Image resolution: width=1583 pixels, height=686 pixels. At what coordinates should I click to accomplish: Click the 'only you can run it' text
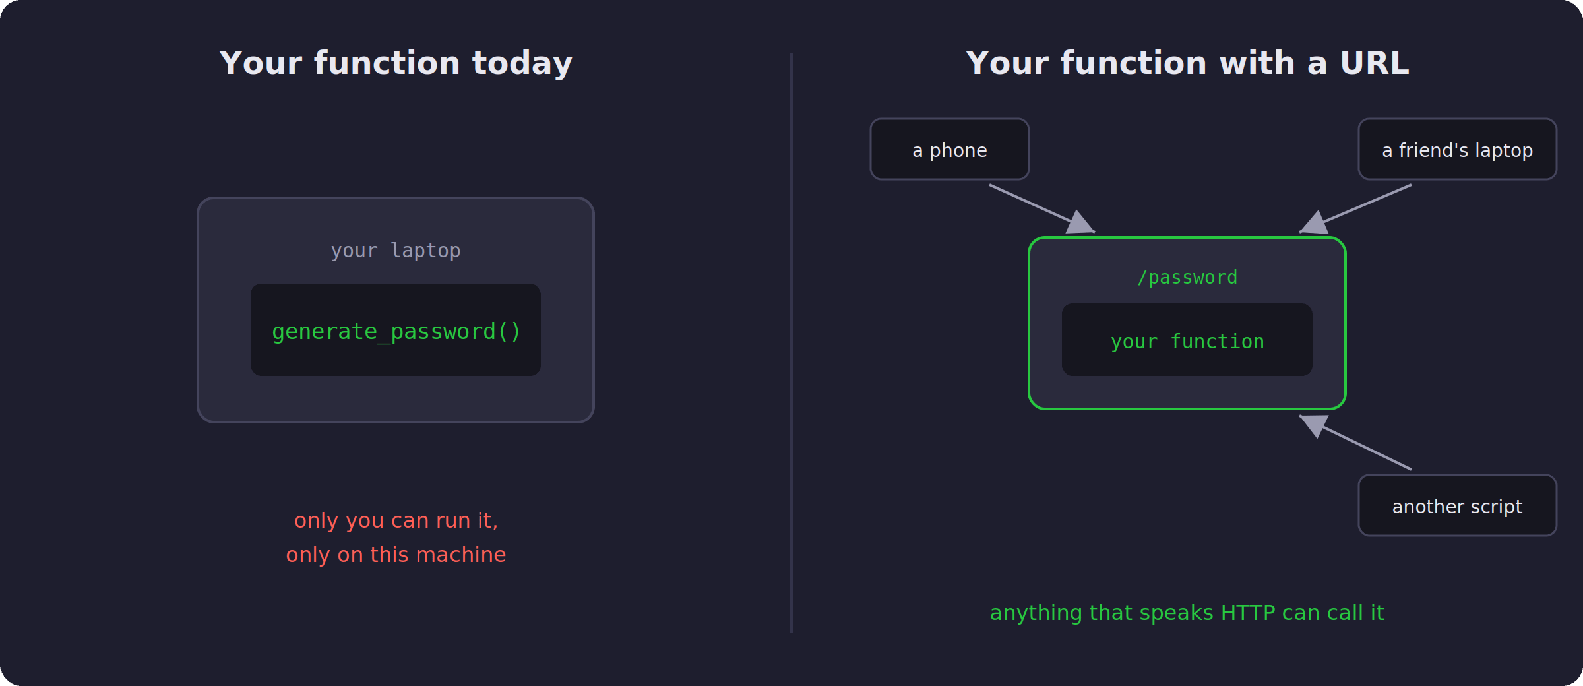tap(396, 520)
